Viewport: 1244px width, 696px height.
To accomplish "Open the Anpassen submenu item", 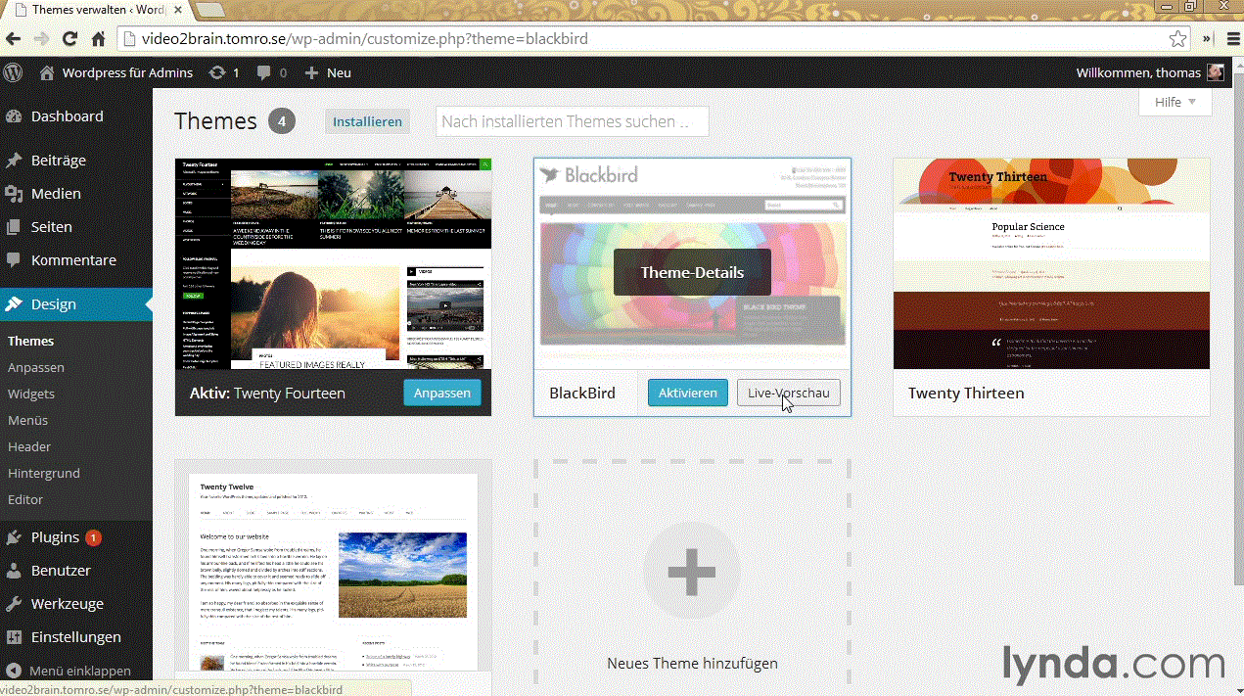I will click(x=35, y=367).
